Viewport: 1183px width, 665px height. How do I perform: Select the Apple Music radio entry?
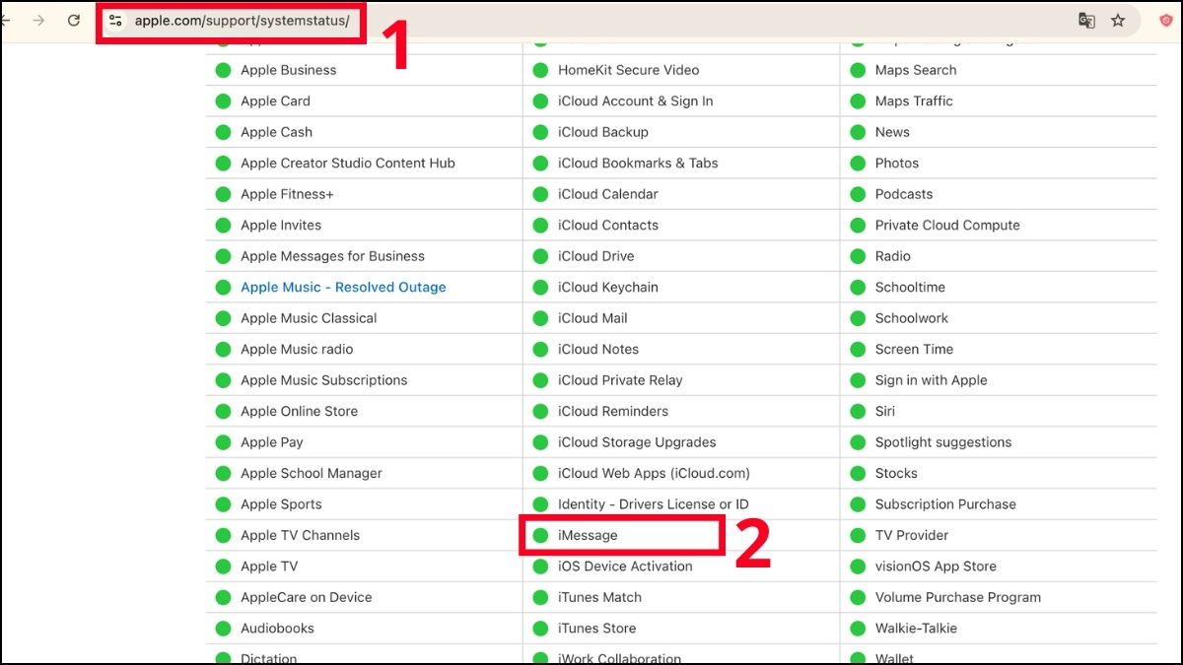click(297, 350)
